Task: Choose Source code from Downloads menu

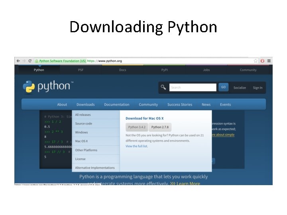Action: point(96,123)
